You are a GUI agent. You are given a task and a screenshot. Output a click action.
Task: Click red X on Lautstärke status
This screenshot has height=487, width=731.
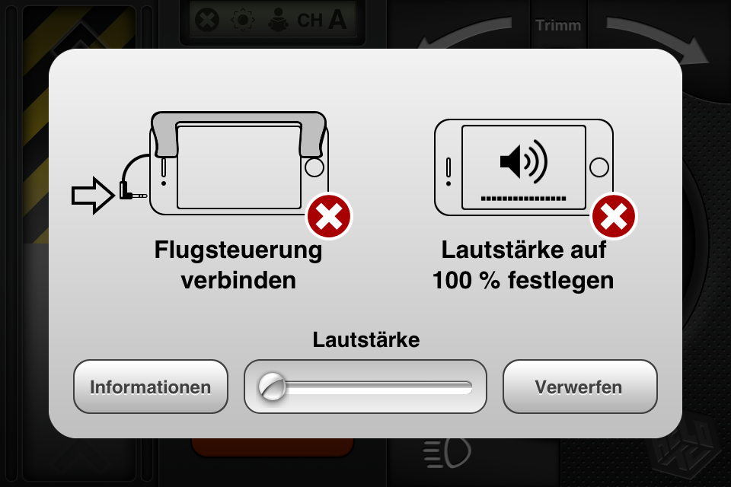[614, 216]
